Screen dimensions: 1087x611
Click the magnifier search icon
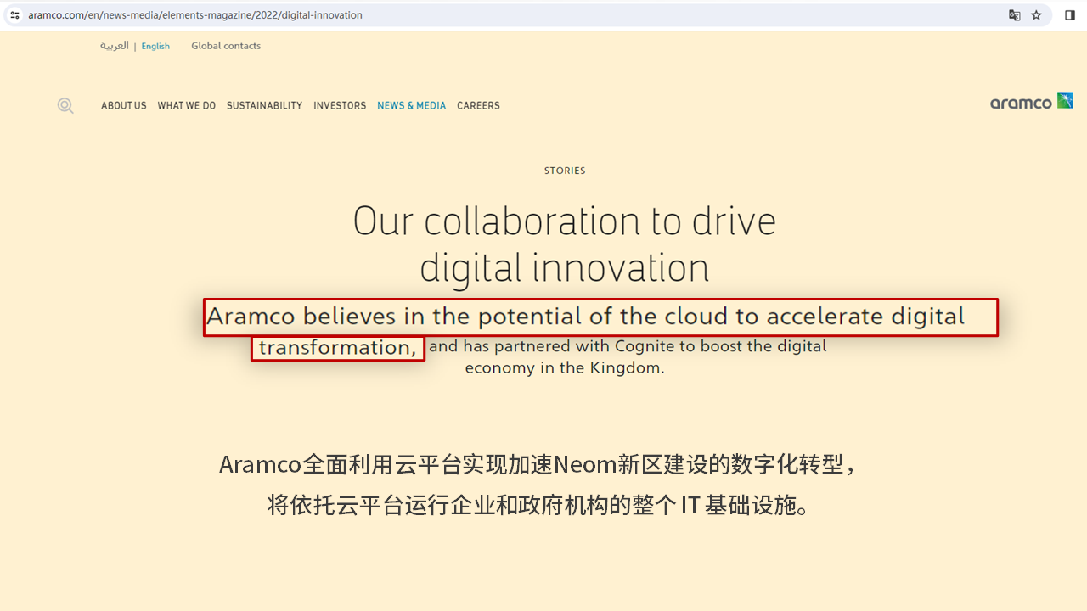point(65,106)
